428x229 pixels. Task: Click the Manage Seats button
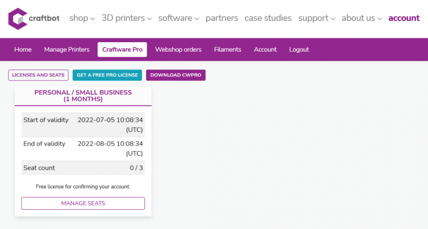(x=83, y=203)
